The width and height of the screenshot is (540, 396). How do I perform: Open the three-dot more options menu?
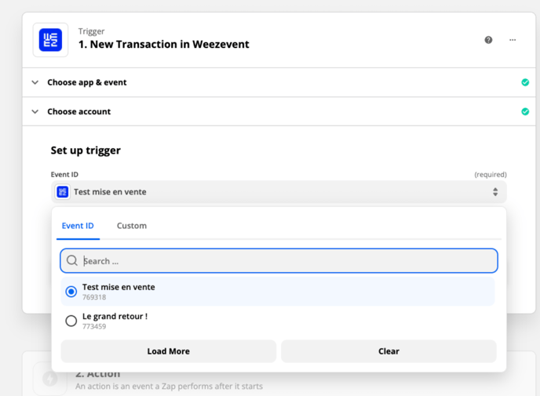[513, 40]
